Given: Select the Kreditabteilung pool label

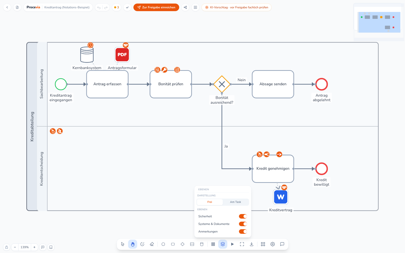Looking at the screenshot, I should [32, 126].
